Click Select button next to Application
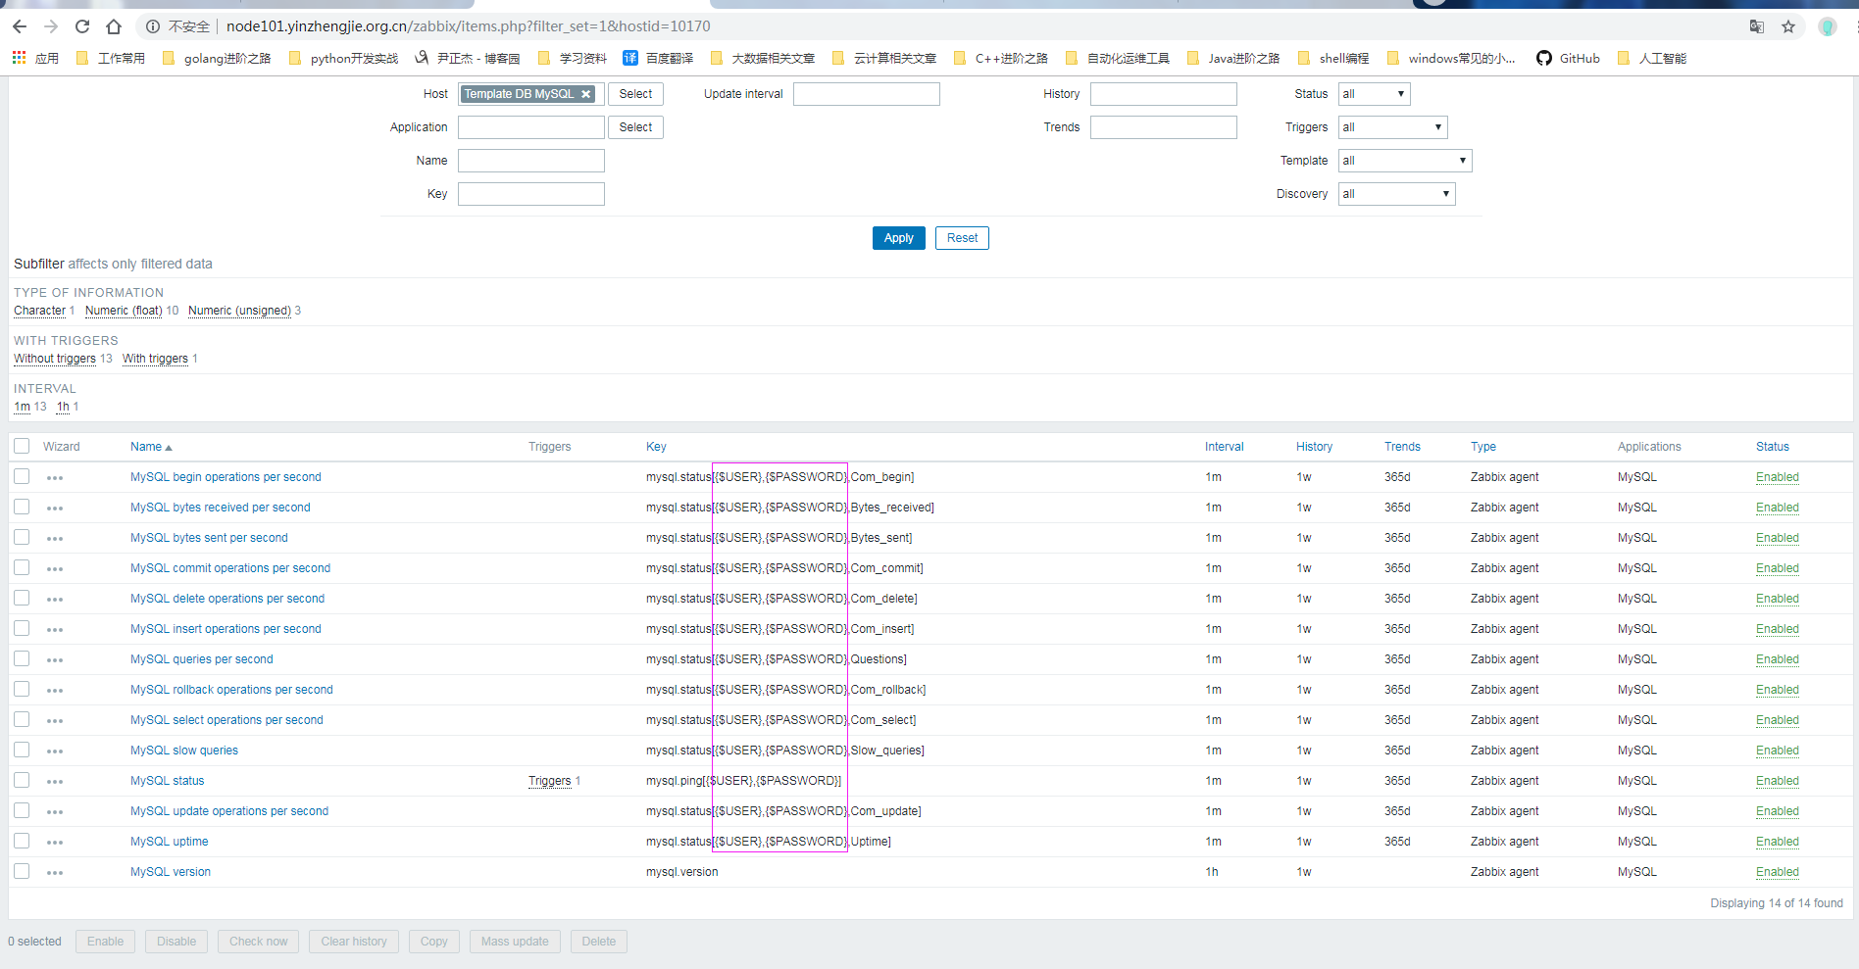This screenshot has width=1859, height=969. pos(635,127)
